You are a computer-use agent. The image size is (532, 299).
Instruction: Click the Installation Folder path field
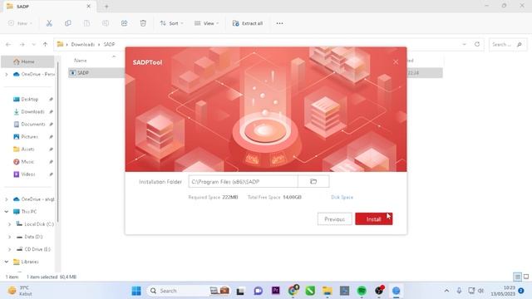point(244,181)
